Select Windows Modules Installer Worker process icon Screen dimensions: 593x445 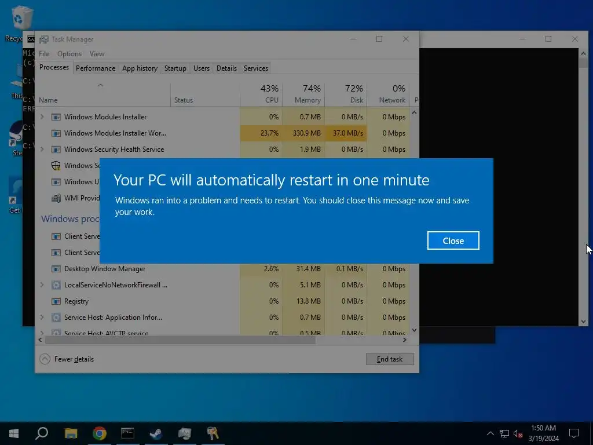[x=56, y=133]
